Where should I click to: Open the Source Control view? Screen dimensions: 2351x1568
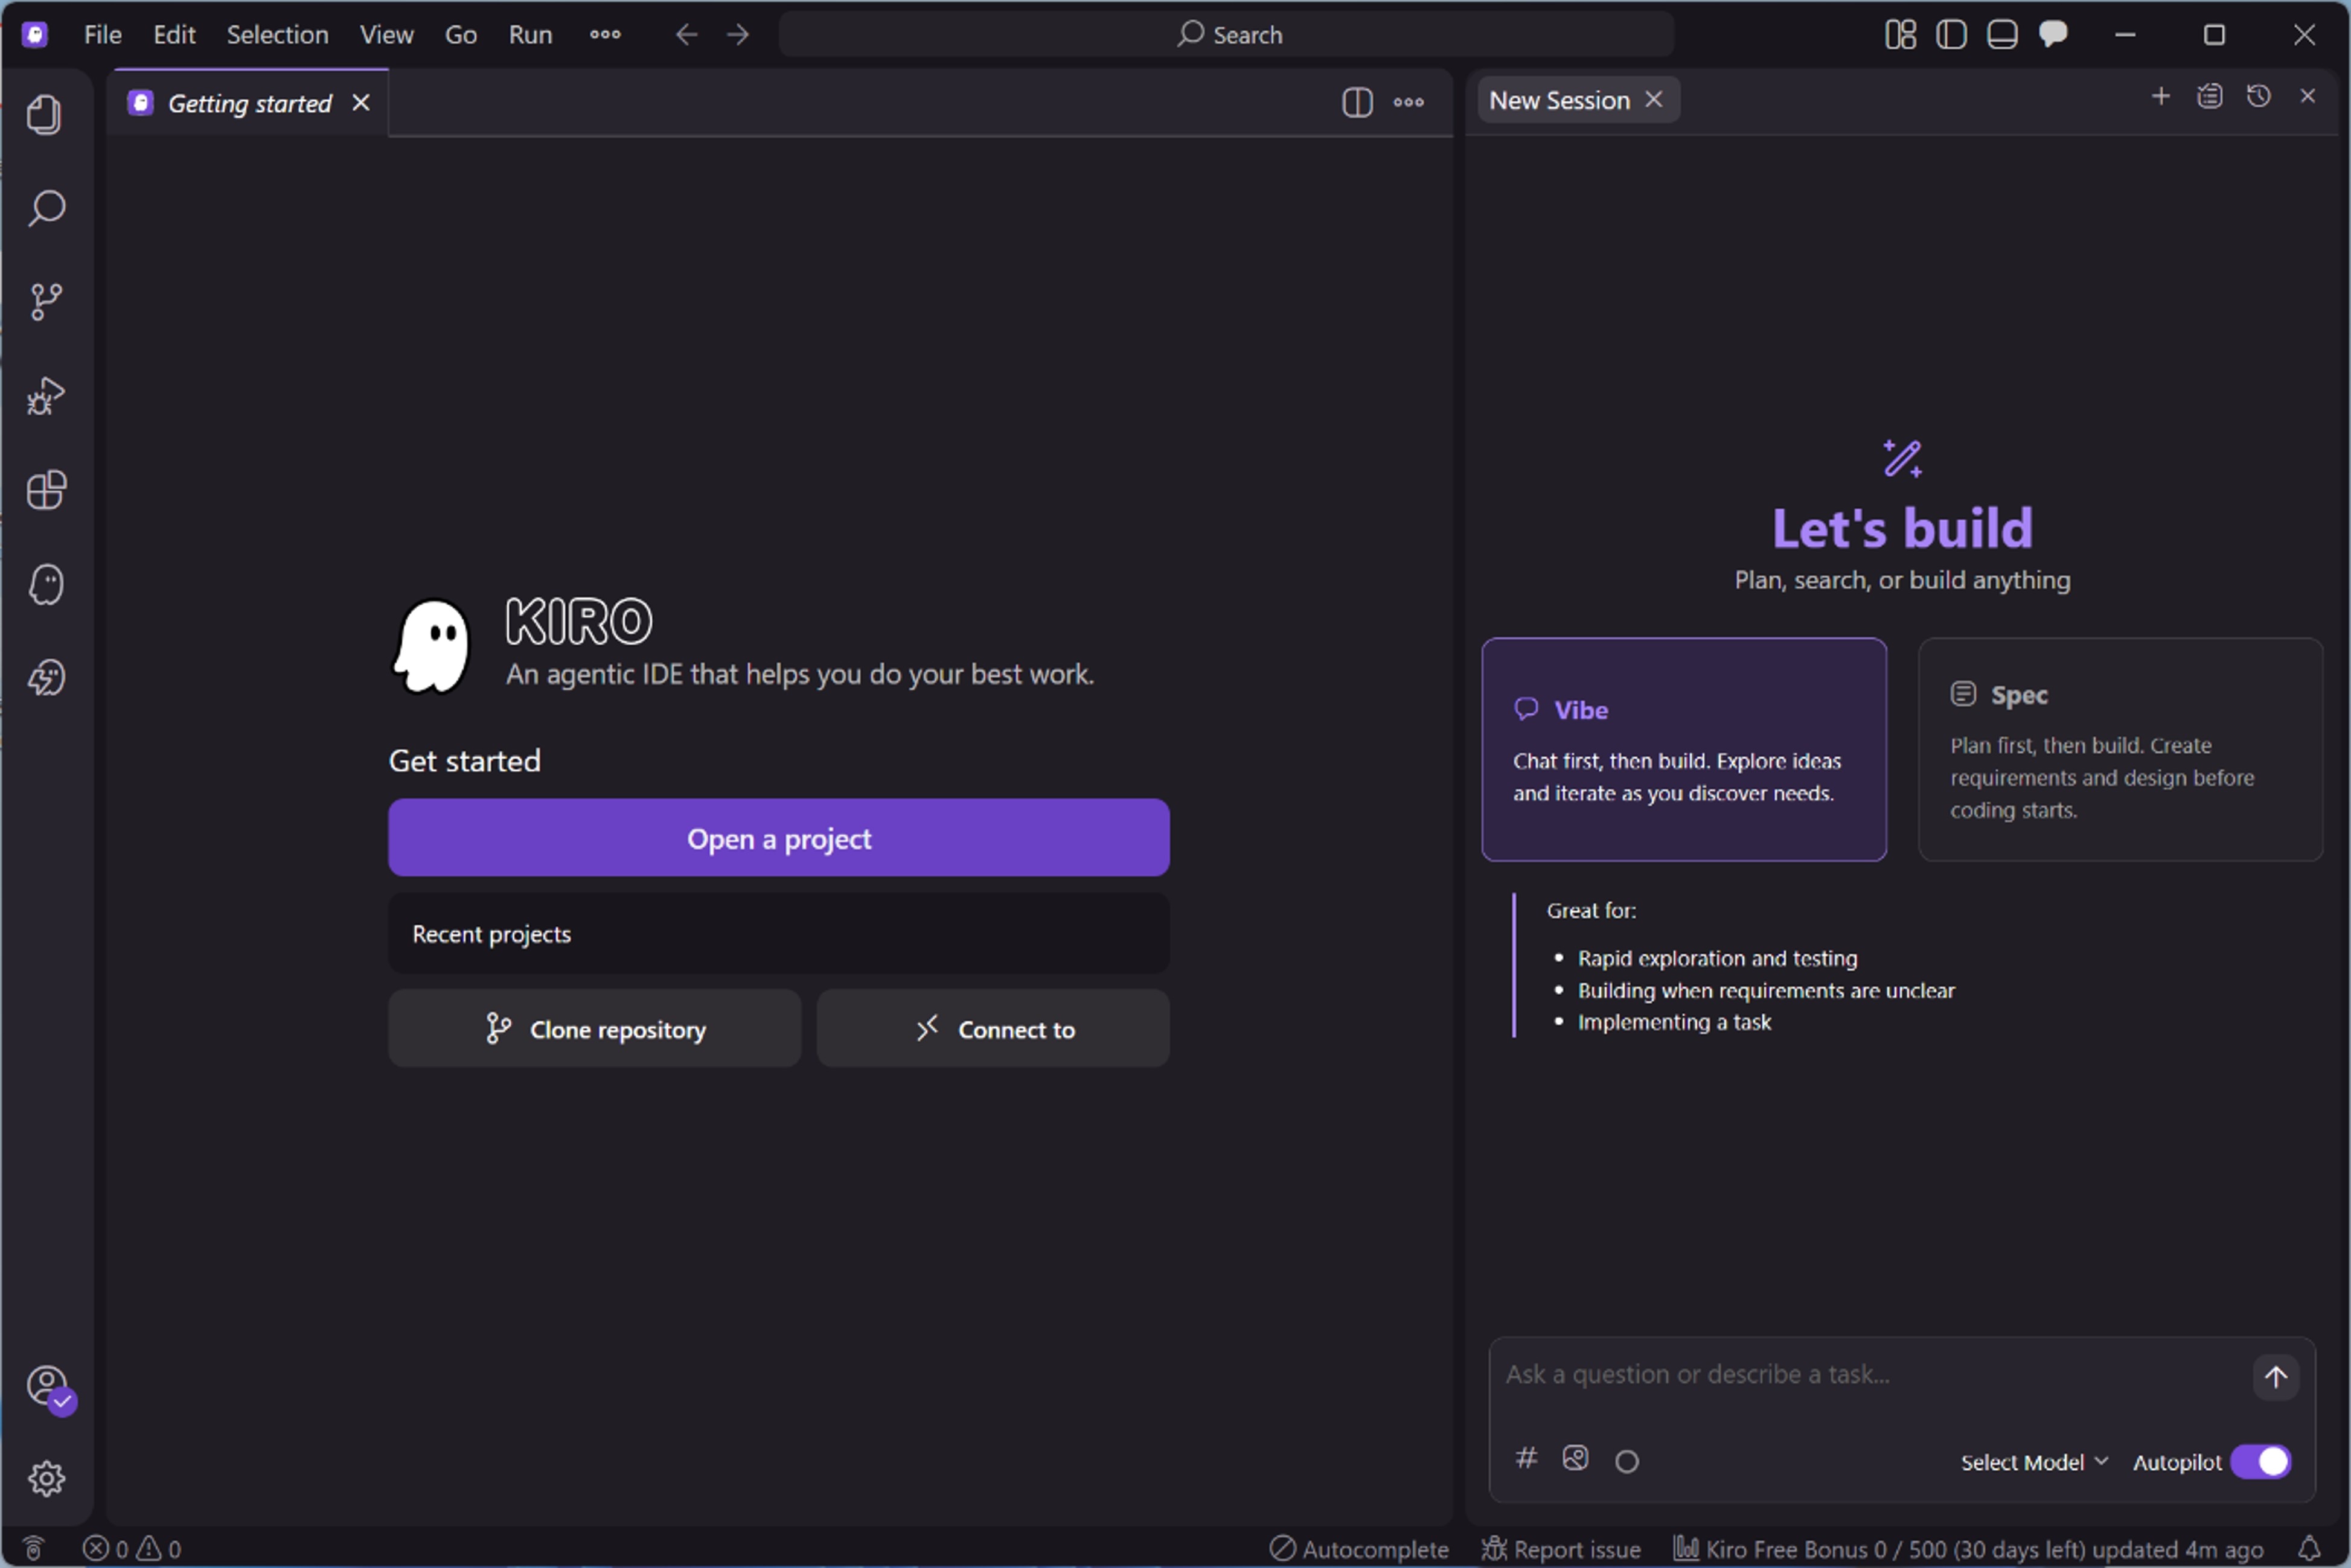pyautogui.click(x=46, y=301)
